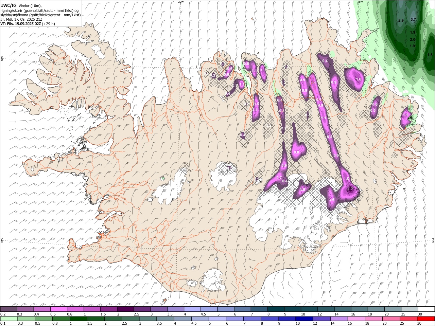Select the pink 18 swatch in bottom legend
The image size is (435, 326).
coord(374,319)
